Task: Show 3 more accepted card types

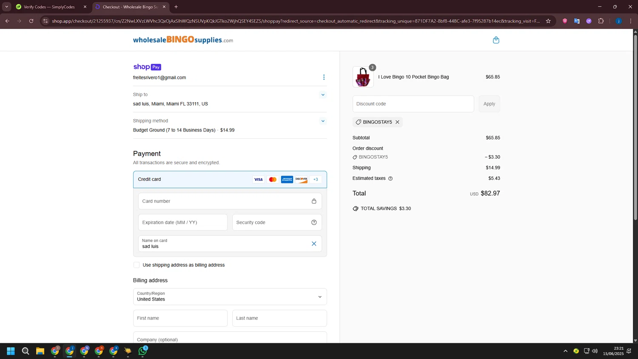Action: point(316,179)
